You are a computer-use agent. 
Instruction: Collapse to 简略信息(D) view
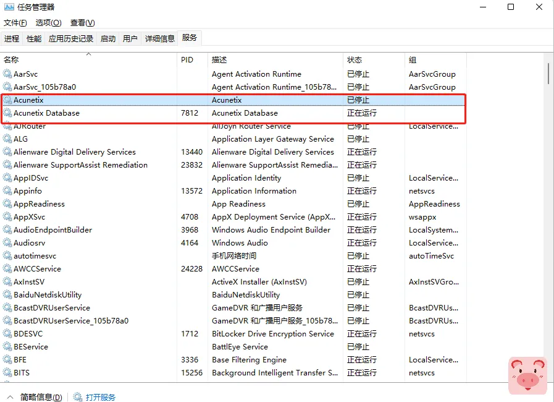tap(35, 397)
